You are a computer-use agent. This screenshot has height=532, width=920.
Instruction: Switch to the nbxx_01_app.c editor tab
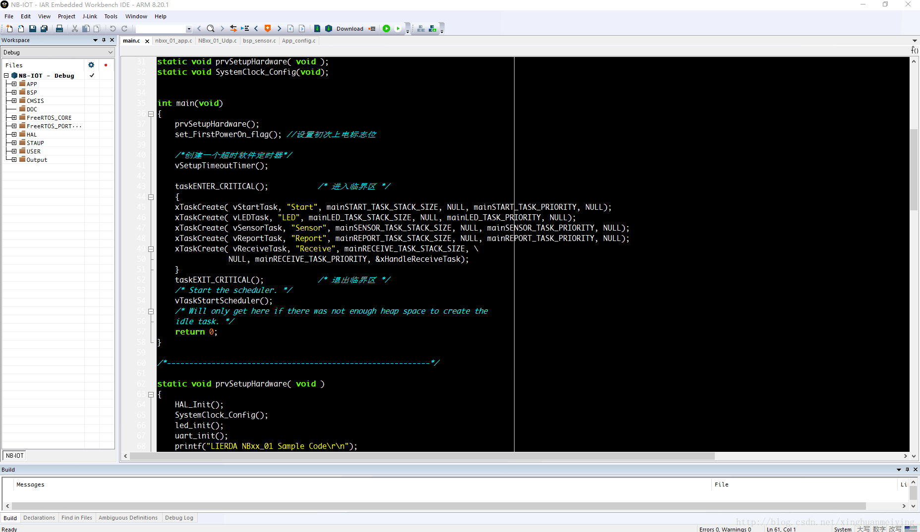(173, 41)
